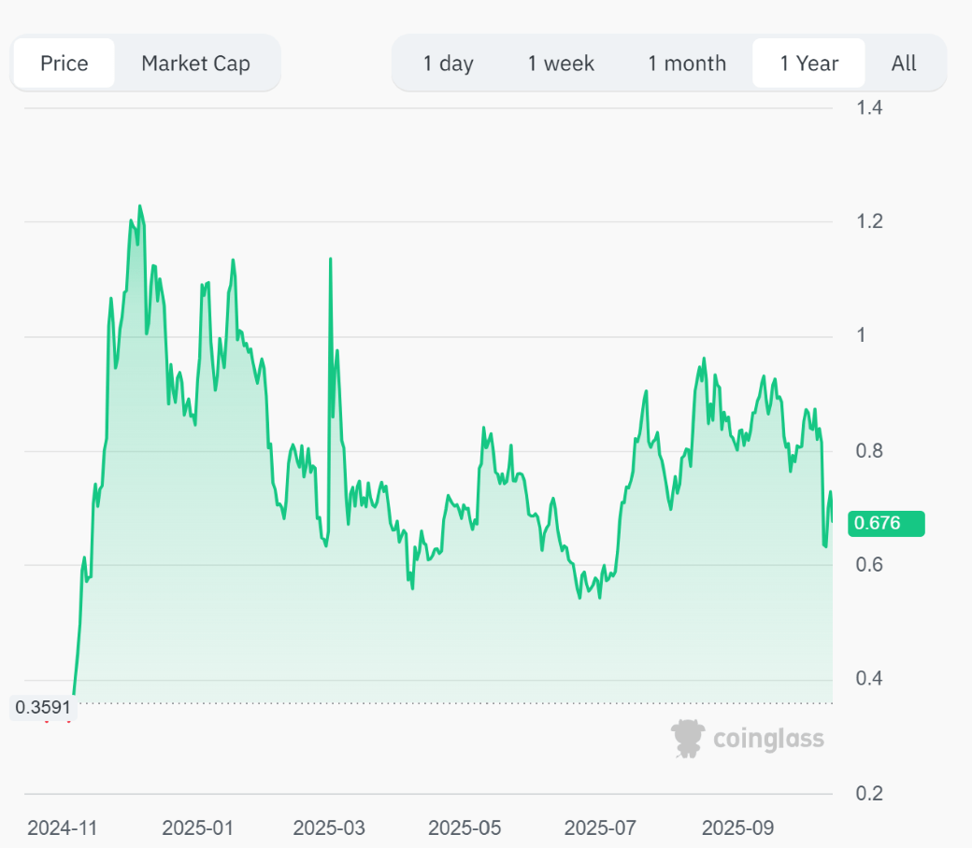
Task: Click the 1.4 price axis label
Action: click(x=869, y=107)
